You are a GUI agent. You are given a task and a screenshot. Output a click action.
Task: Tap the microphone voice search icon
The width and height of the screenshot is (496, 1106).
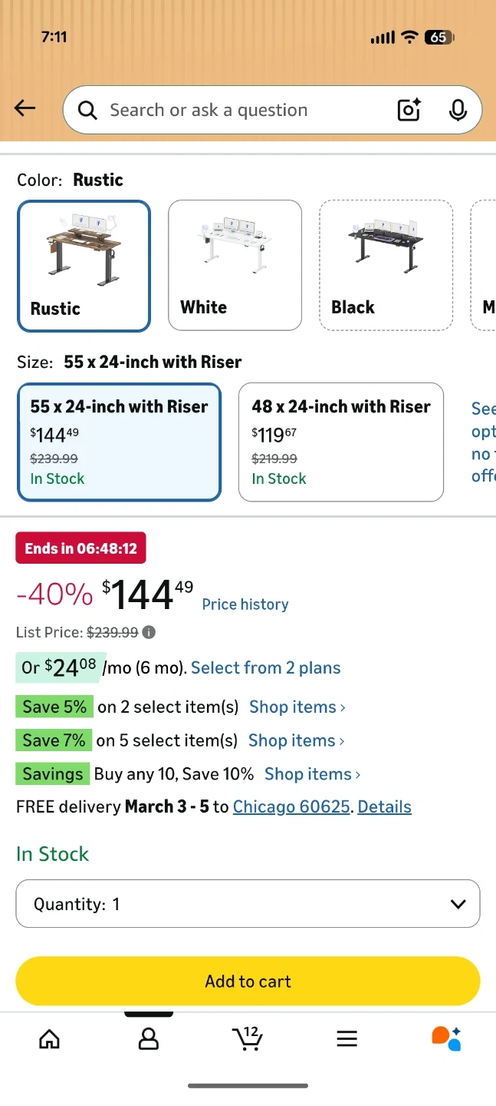point(458,110)
